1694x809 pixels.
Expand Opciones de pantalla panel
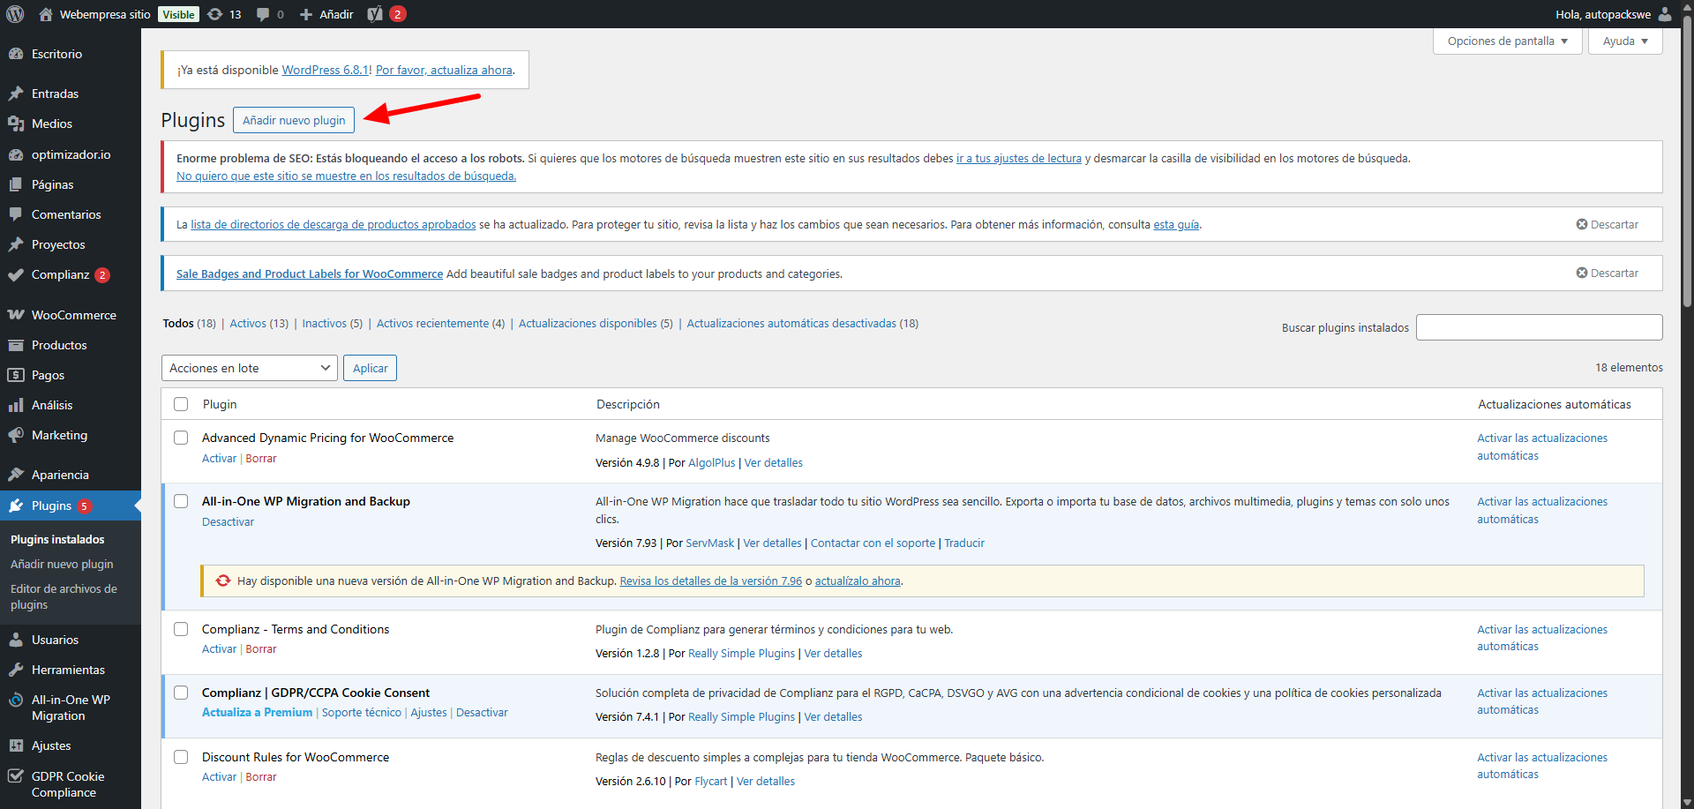[x=1508, y=41]
